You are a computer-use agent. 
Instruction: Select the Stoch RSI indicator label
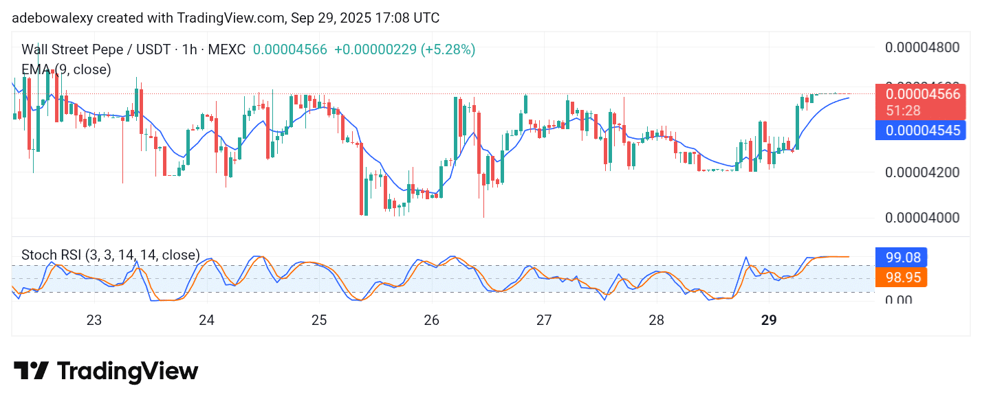pos(111,255)
